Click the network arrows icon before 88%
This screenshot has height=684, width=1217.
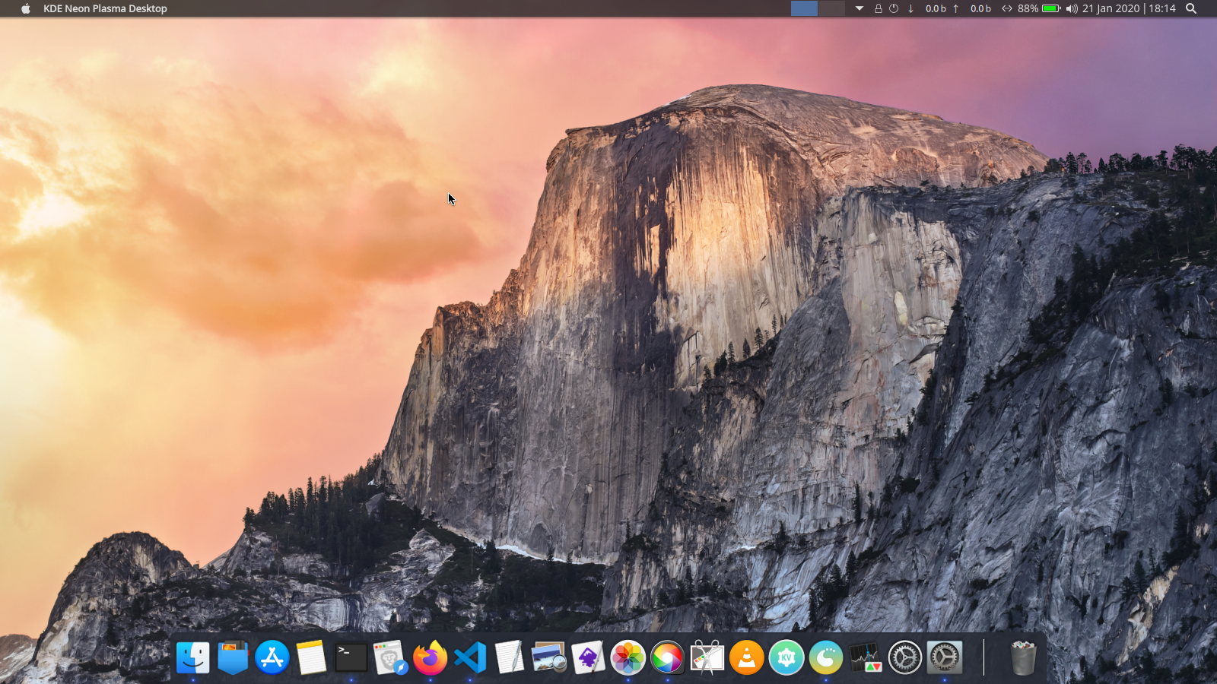click(1006, 8)
